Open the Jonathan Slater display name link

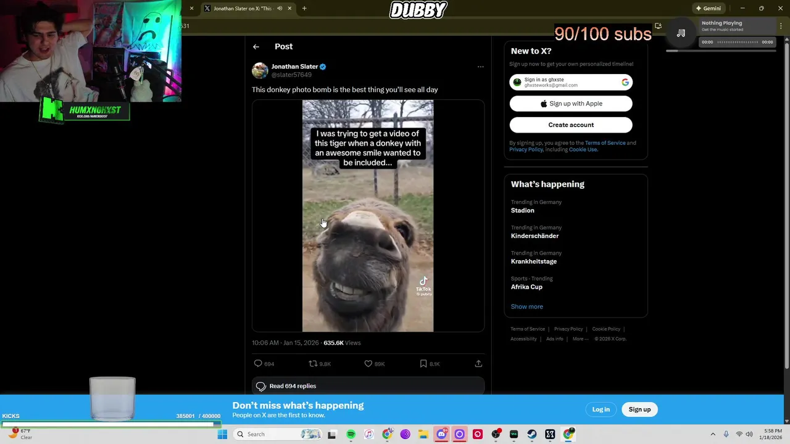tap(294, 67)
